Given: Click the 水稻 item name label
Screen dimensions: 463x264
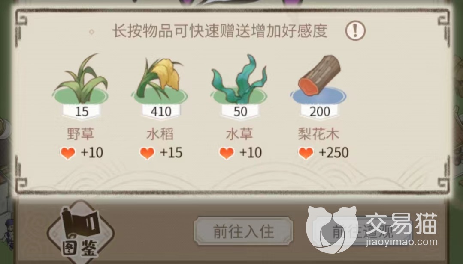Looking at the screenshot, I should pos(160,134).
